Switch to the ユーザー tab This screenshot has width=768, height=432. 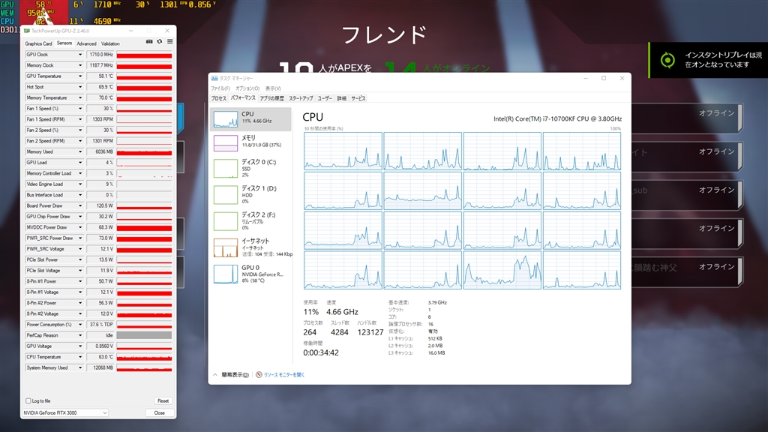[325, 98]
